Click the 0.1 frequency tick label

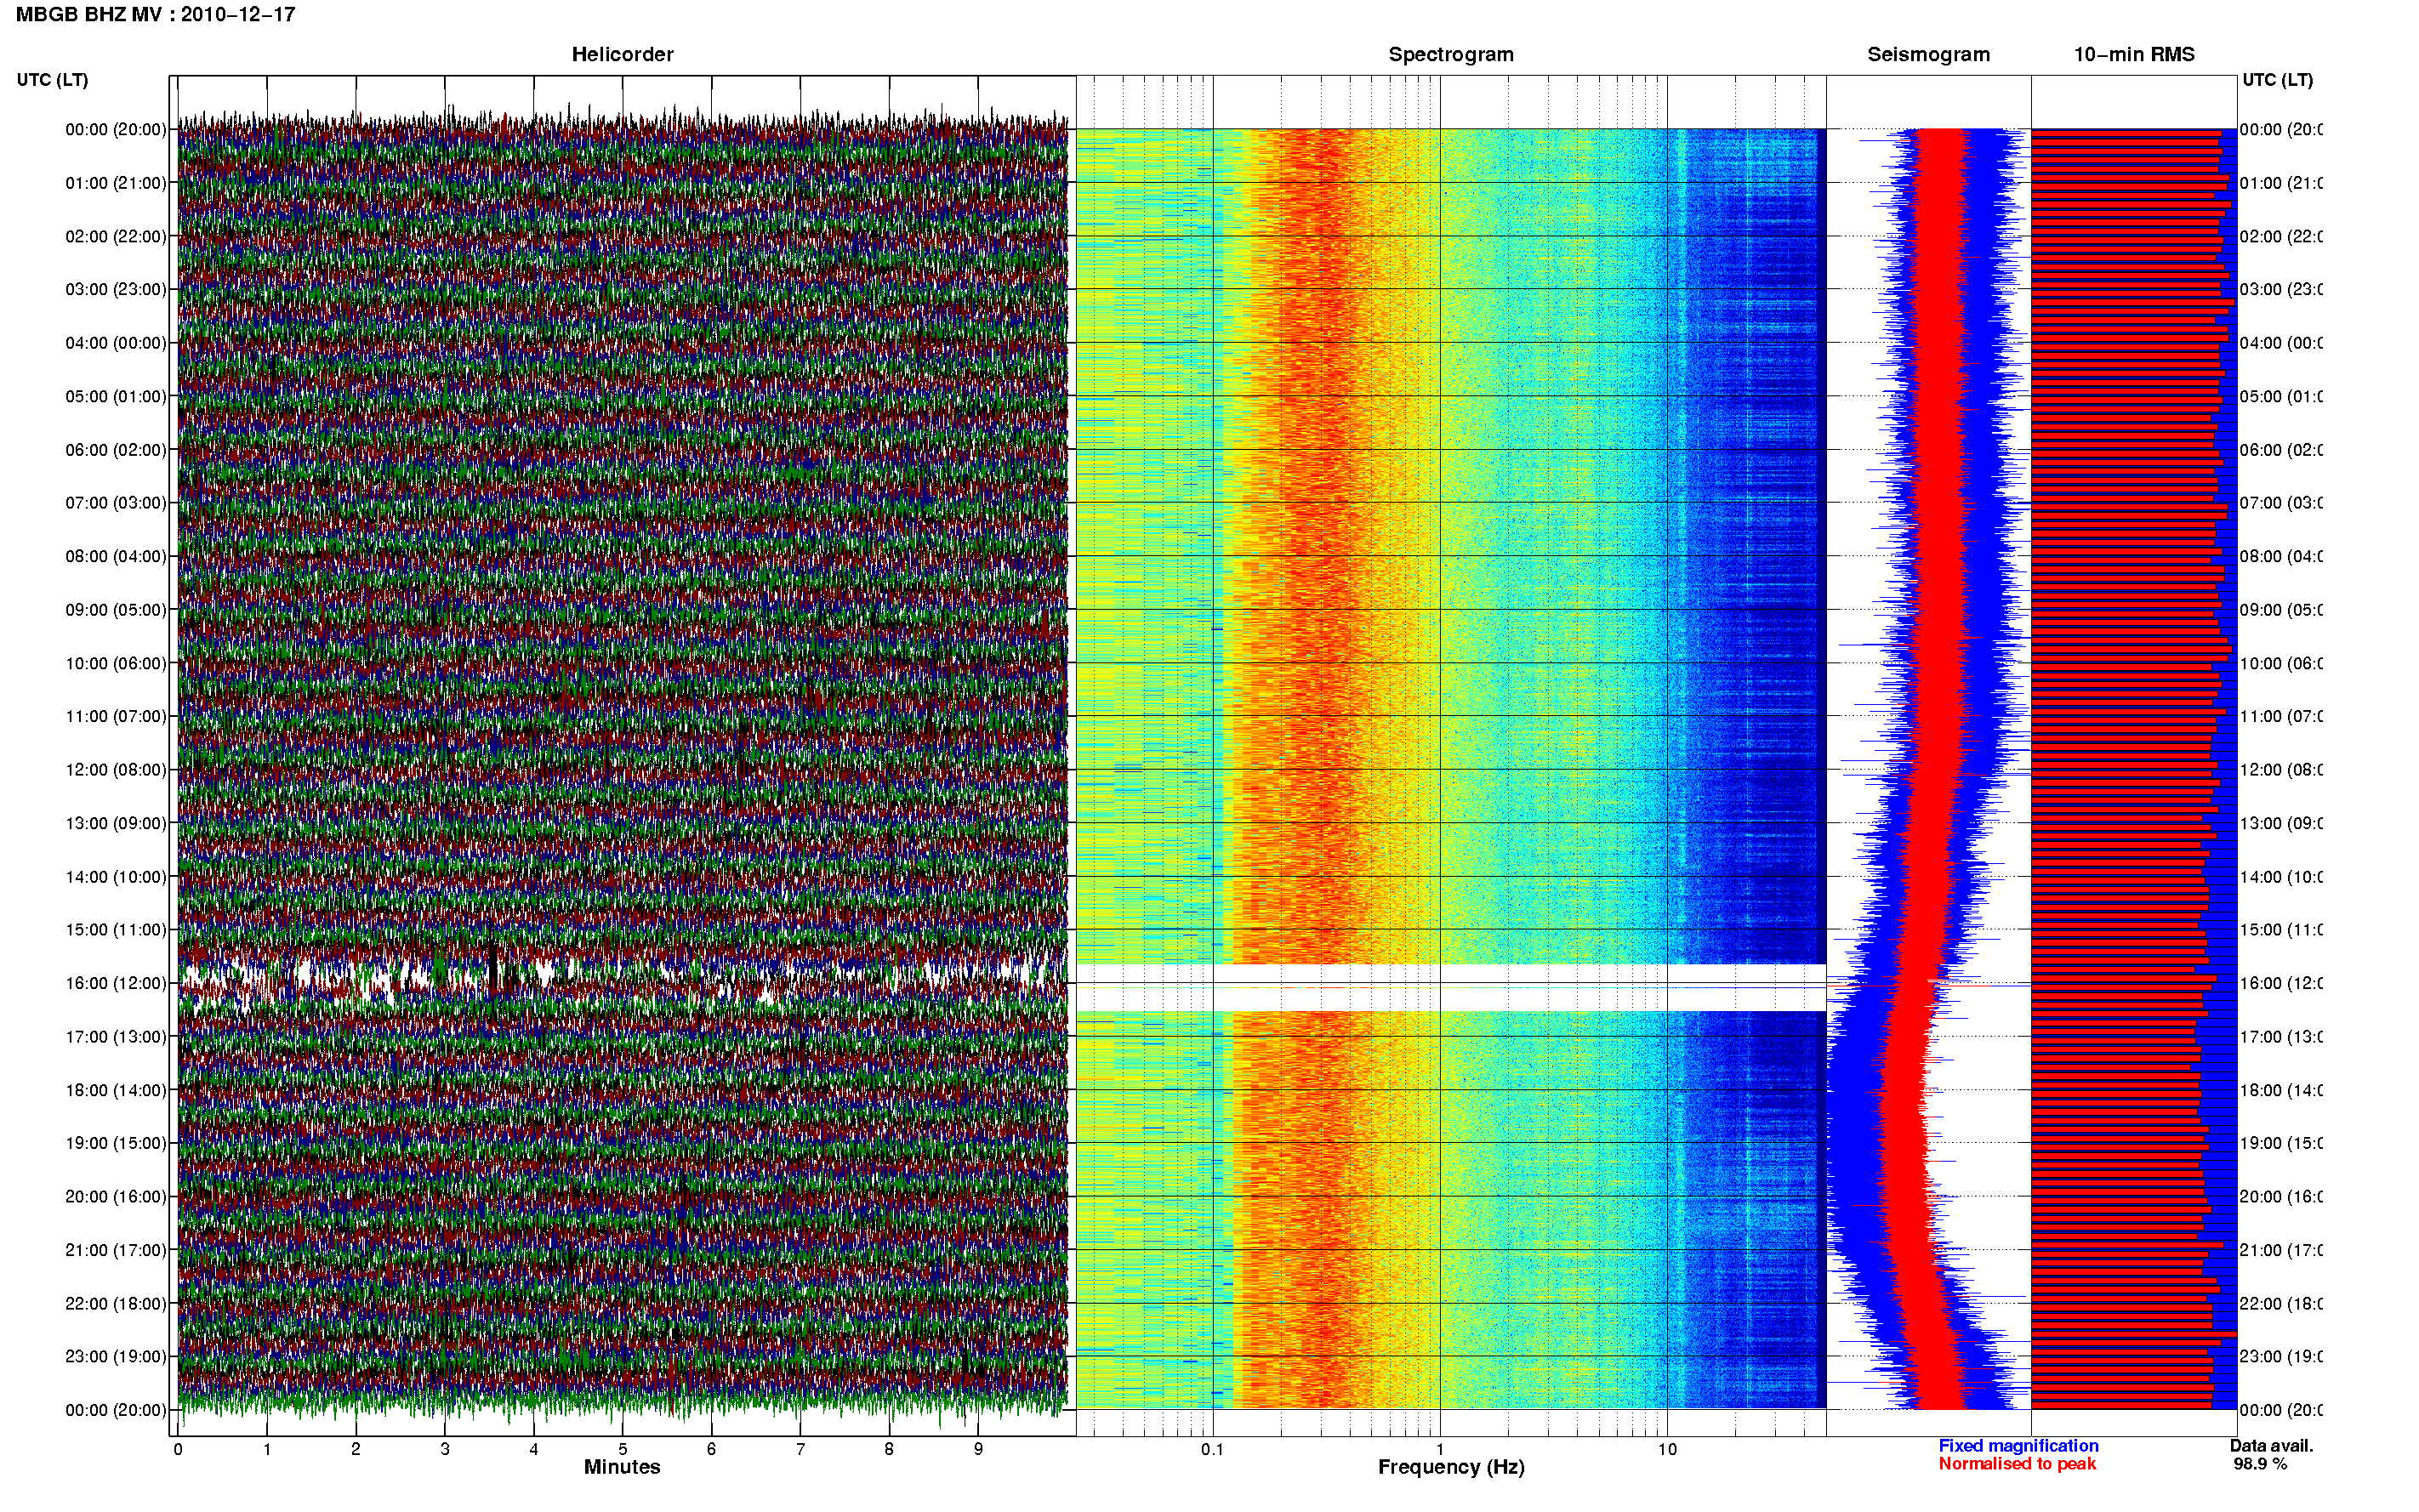tap(1212, 1449)
